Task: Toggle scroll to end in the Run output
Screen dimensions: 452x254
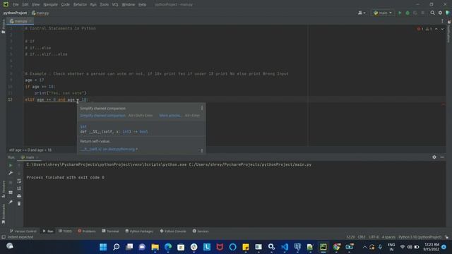Action: click(19, 188)
